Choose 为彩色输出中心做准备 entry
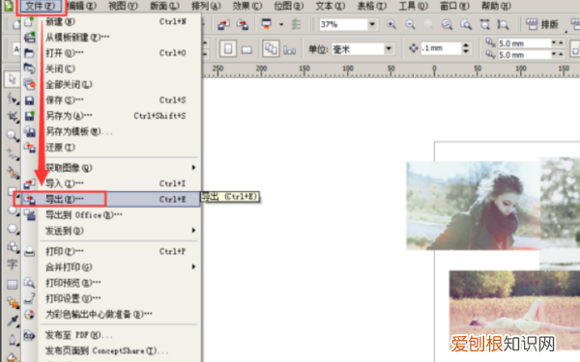The height and width of the screenshot is (362, 580). 111,315
